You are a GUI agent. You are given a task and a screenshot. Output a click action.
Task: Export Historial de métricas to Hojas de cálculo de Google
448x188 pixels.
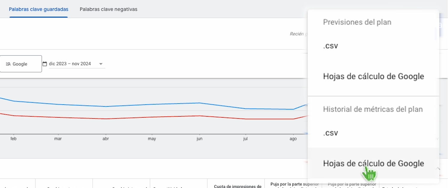[x=373, y=163]
